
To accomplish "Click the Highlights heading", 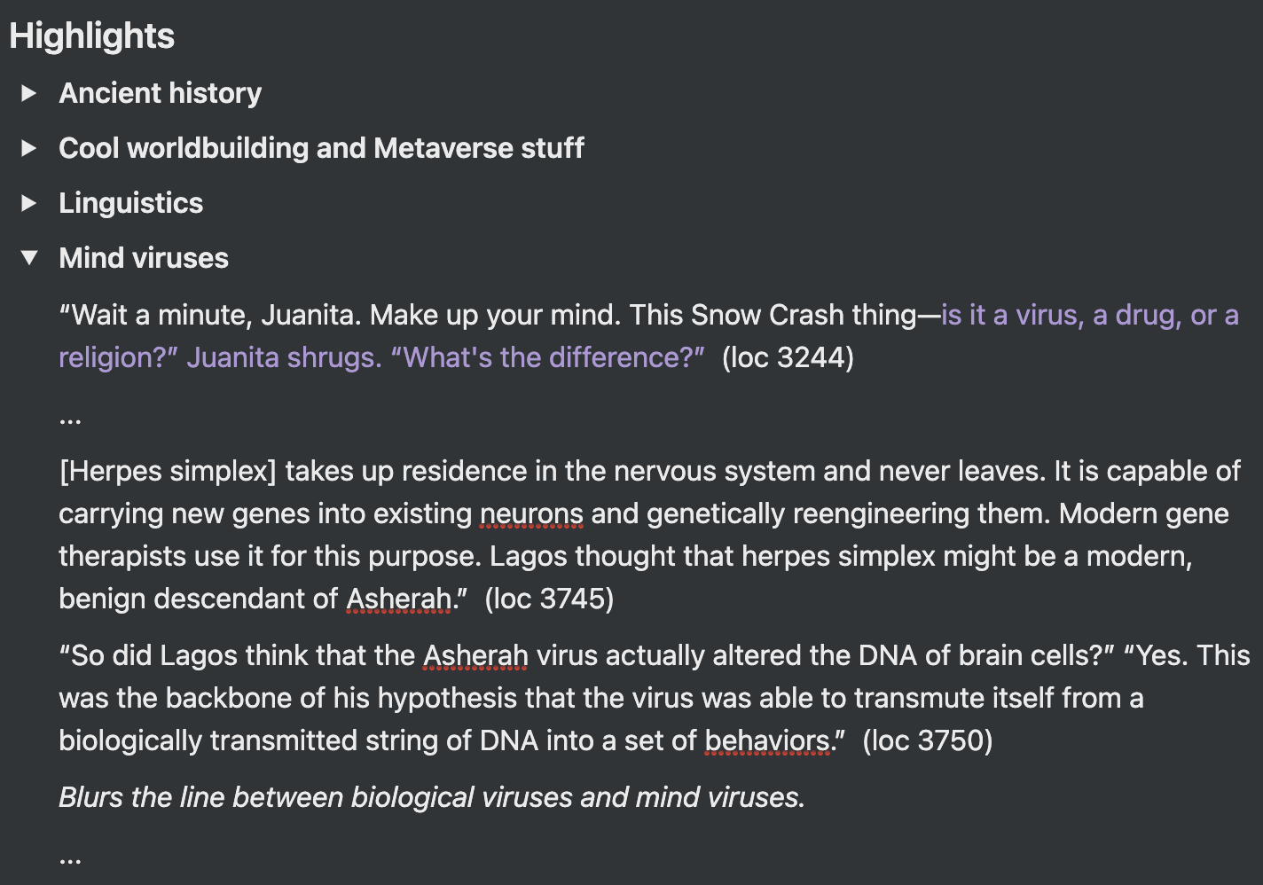I will point(92,36).
